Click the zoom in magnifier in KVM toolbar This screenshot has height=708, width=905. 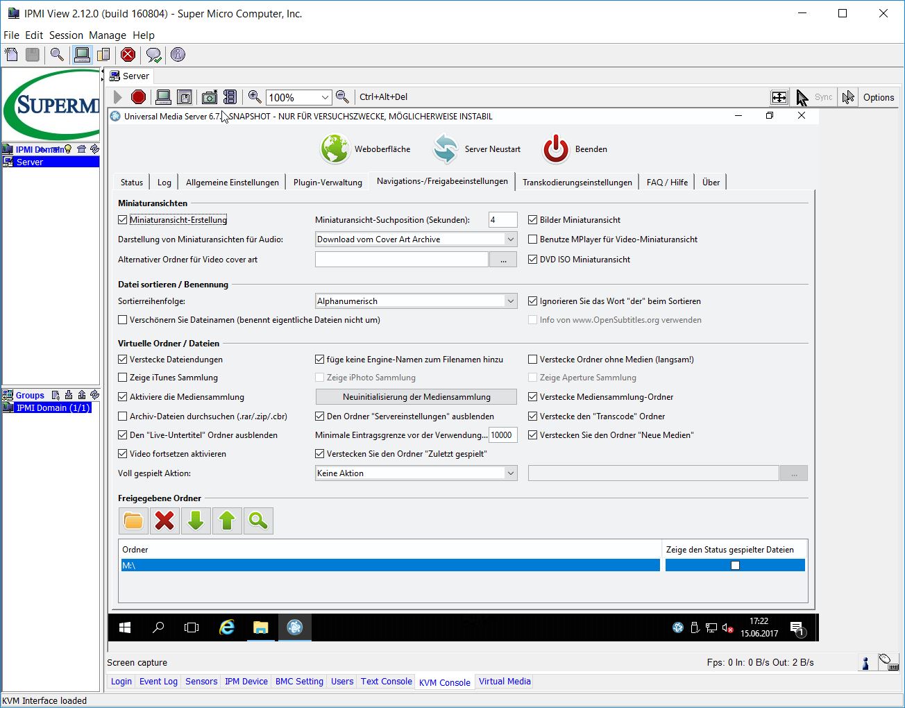coord(255,97)
